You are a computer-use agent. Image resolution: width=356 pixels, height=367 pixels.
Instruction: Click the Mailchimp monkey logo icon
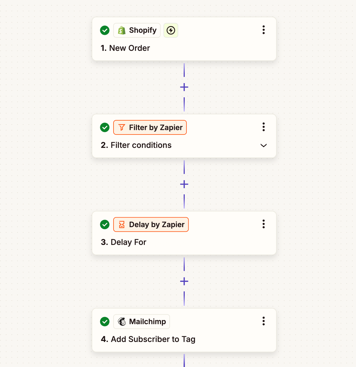pos(122,322)
